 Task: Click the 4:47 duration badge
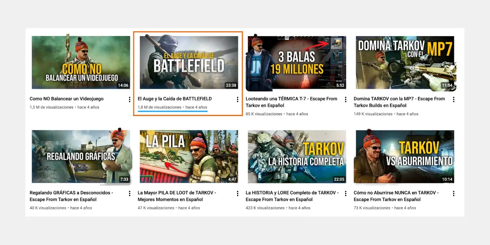(232, 179)
